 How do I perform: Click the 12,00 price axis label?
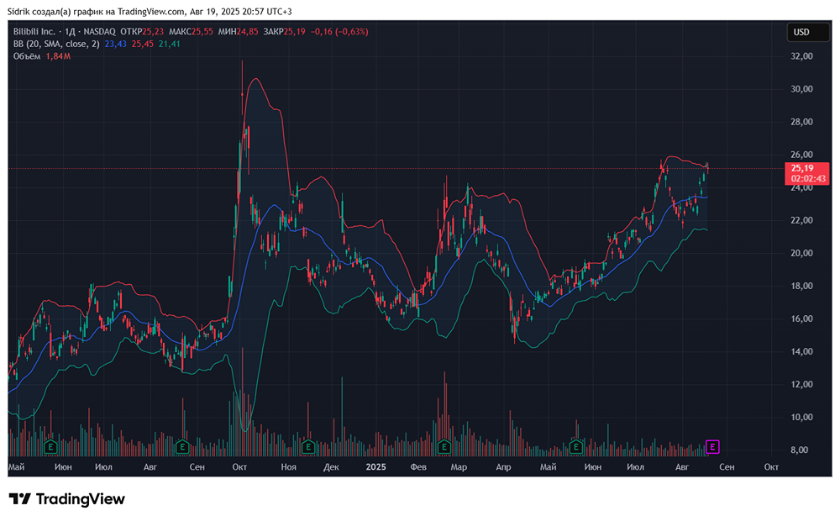801,384
